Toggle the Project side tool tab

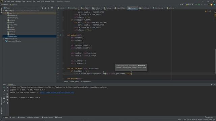click(x=1, y=10)
